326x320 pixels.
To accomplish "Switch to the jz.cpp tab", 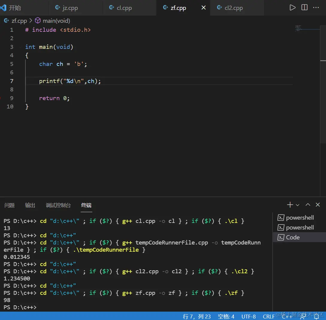I will [x=70, y=8].
